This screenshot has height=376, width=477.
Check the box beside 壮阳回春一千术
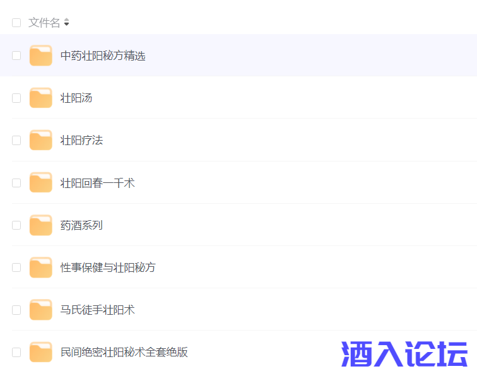coord(16,183)
